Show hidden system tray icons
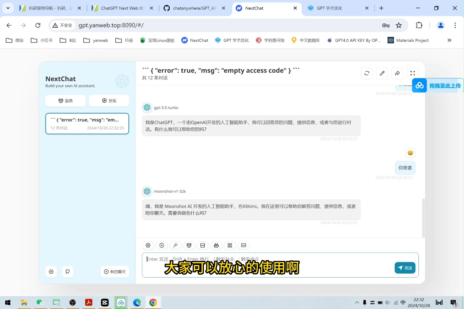The height and width of the screenshot is (309, 464). [x=357, y=302]
